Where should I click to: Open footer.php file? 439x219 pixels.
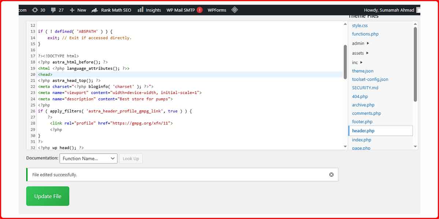[x=362, y=122]
